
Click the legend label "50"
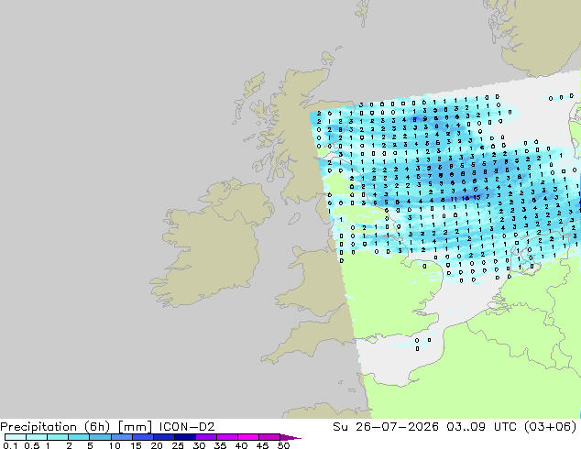tap(283, 445)
